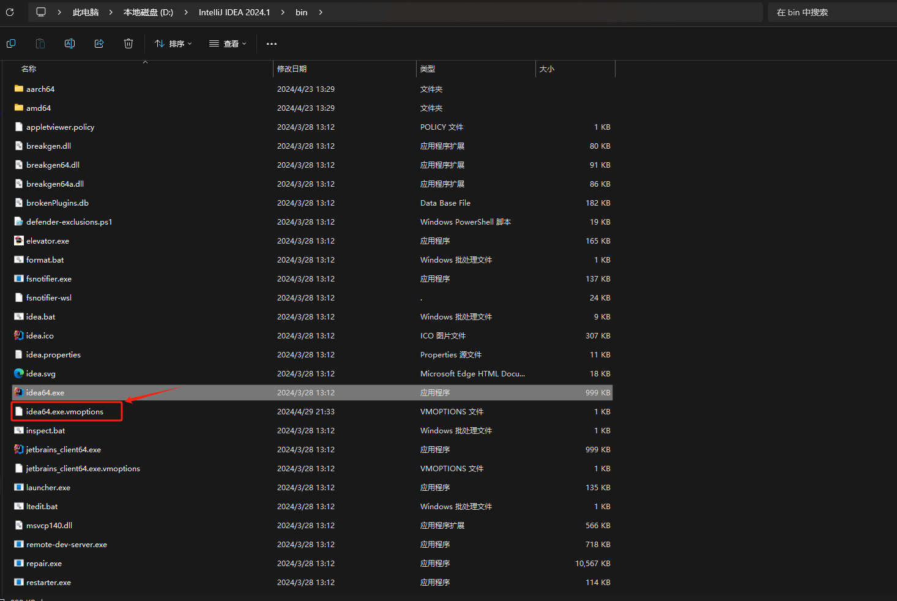897x601 pixels.
Task: Click the rename icon in toolbar
Action: coord(70,43)
